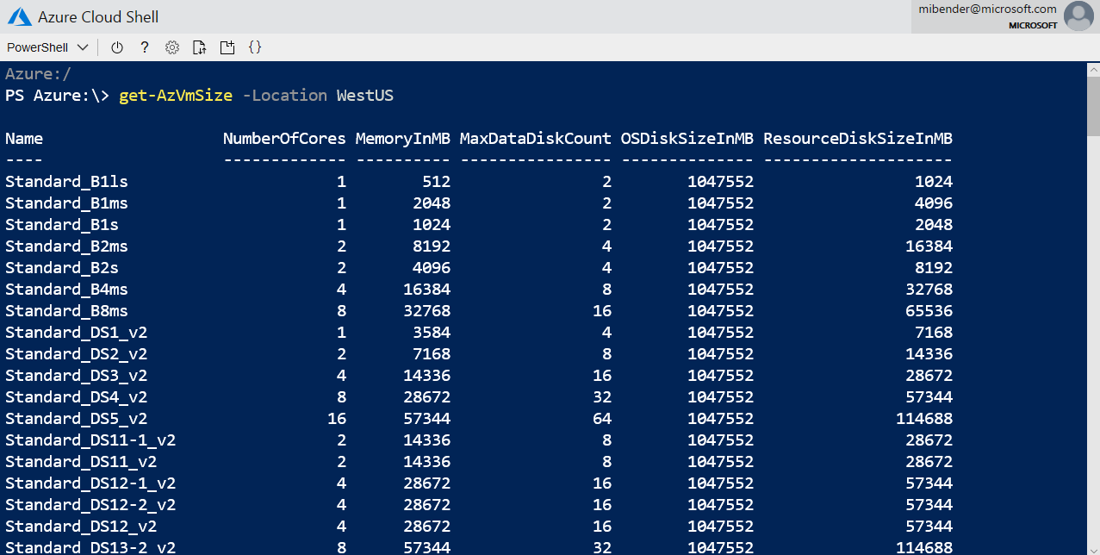The image size is (1100, 555).
Task: Click disk count 64 in Standard_DS5_v2 row
Action: click(602, 419)
